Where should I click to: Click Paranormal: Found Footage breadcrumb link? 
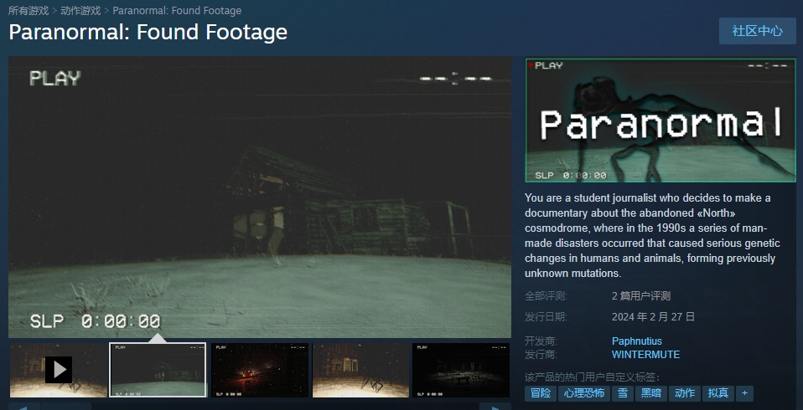pos(177,10)
